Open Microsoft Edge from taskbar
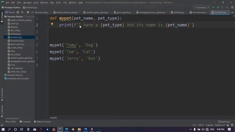 pyautogui.click(x=66, y=129)
